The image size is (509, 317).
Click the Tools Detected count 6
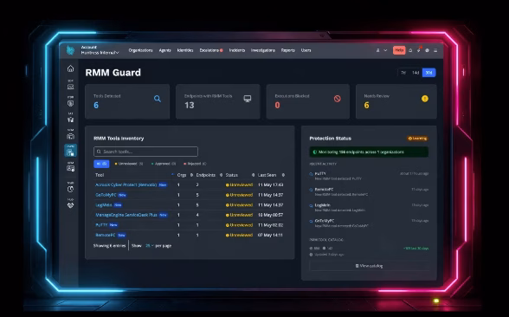[96, 106]
